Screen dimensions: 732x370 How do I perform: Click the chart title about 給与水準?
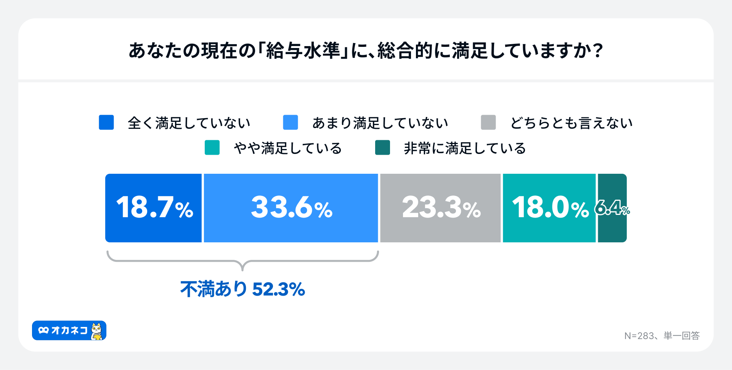[x=366, y=50]
